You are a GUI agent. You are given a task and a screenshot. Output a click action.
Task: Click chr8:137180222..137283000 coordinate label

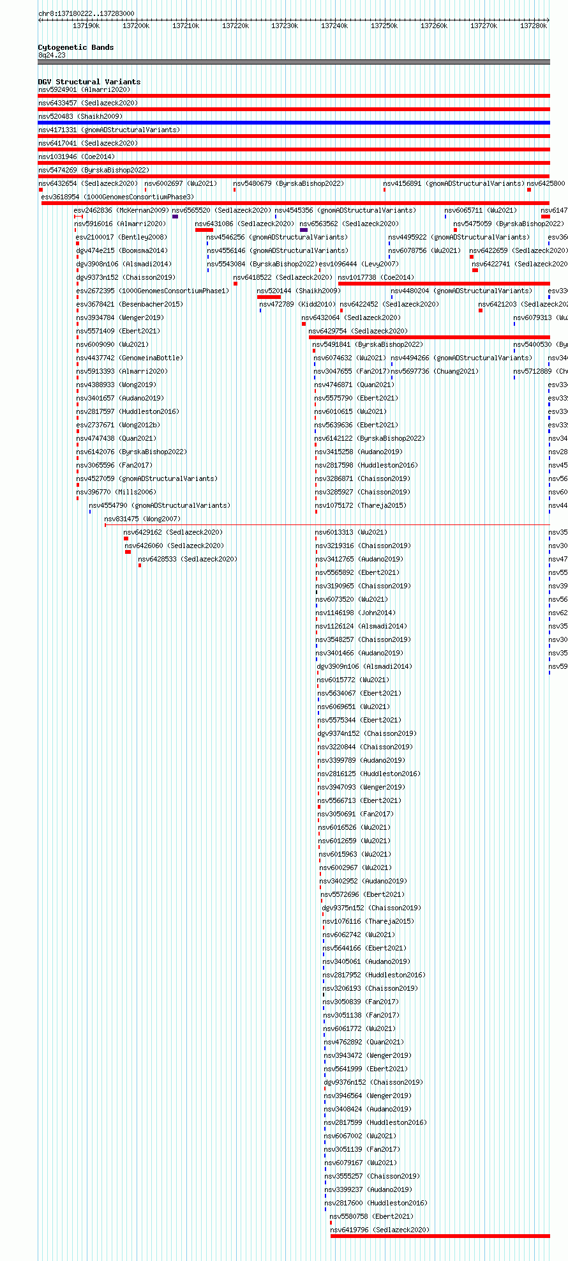pos(86,13)
